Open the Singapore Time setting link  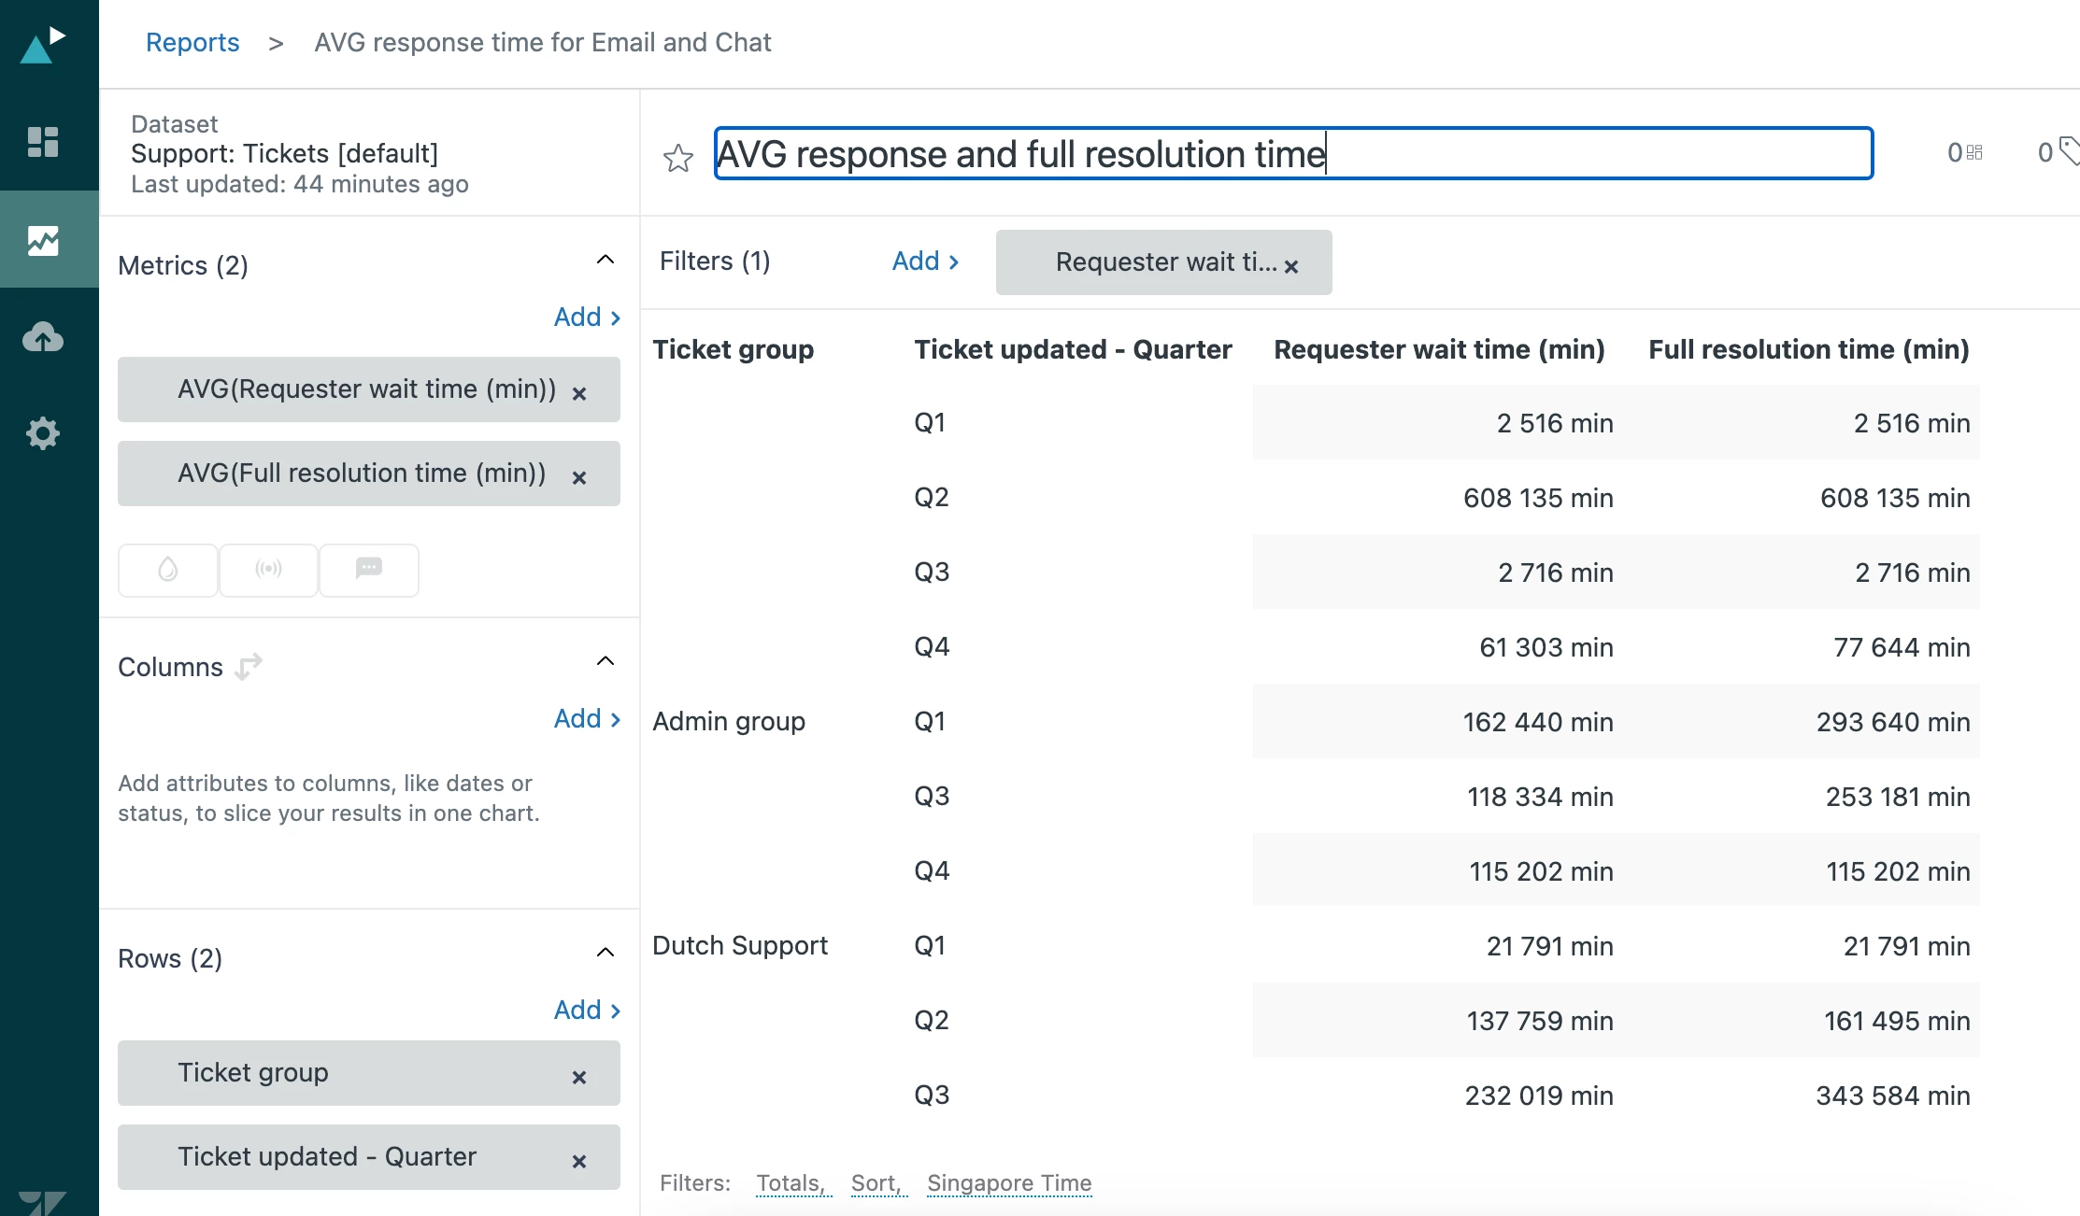[x=1009, y=1183]
